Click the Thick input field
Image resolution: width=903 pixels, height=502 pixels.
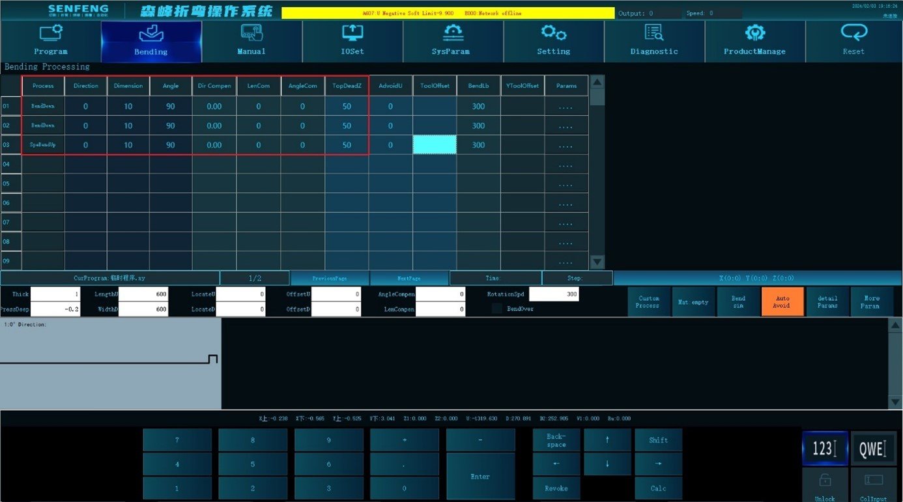(55, 294)
